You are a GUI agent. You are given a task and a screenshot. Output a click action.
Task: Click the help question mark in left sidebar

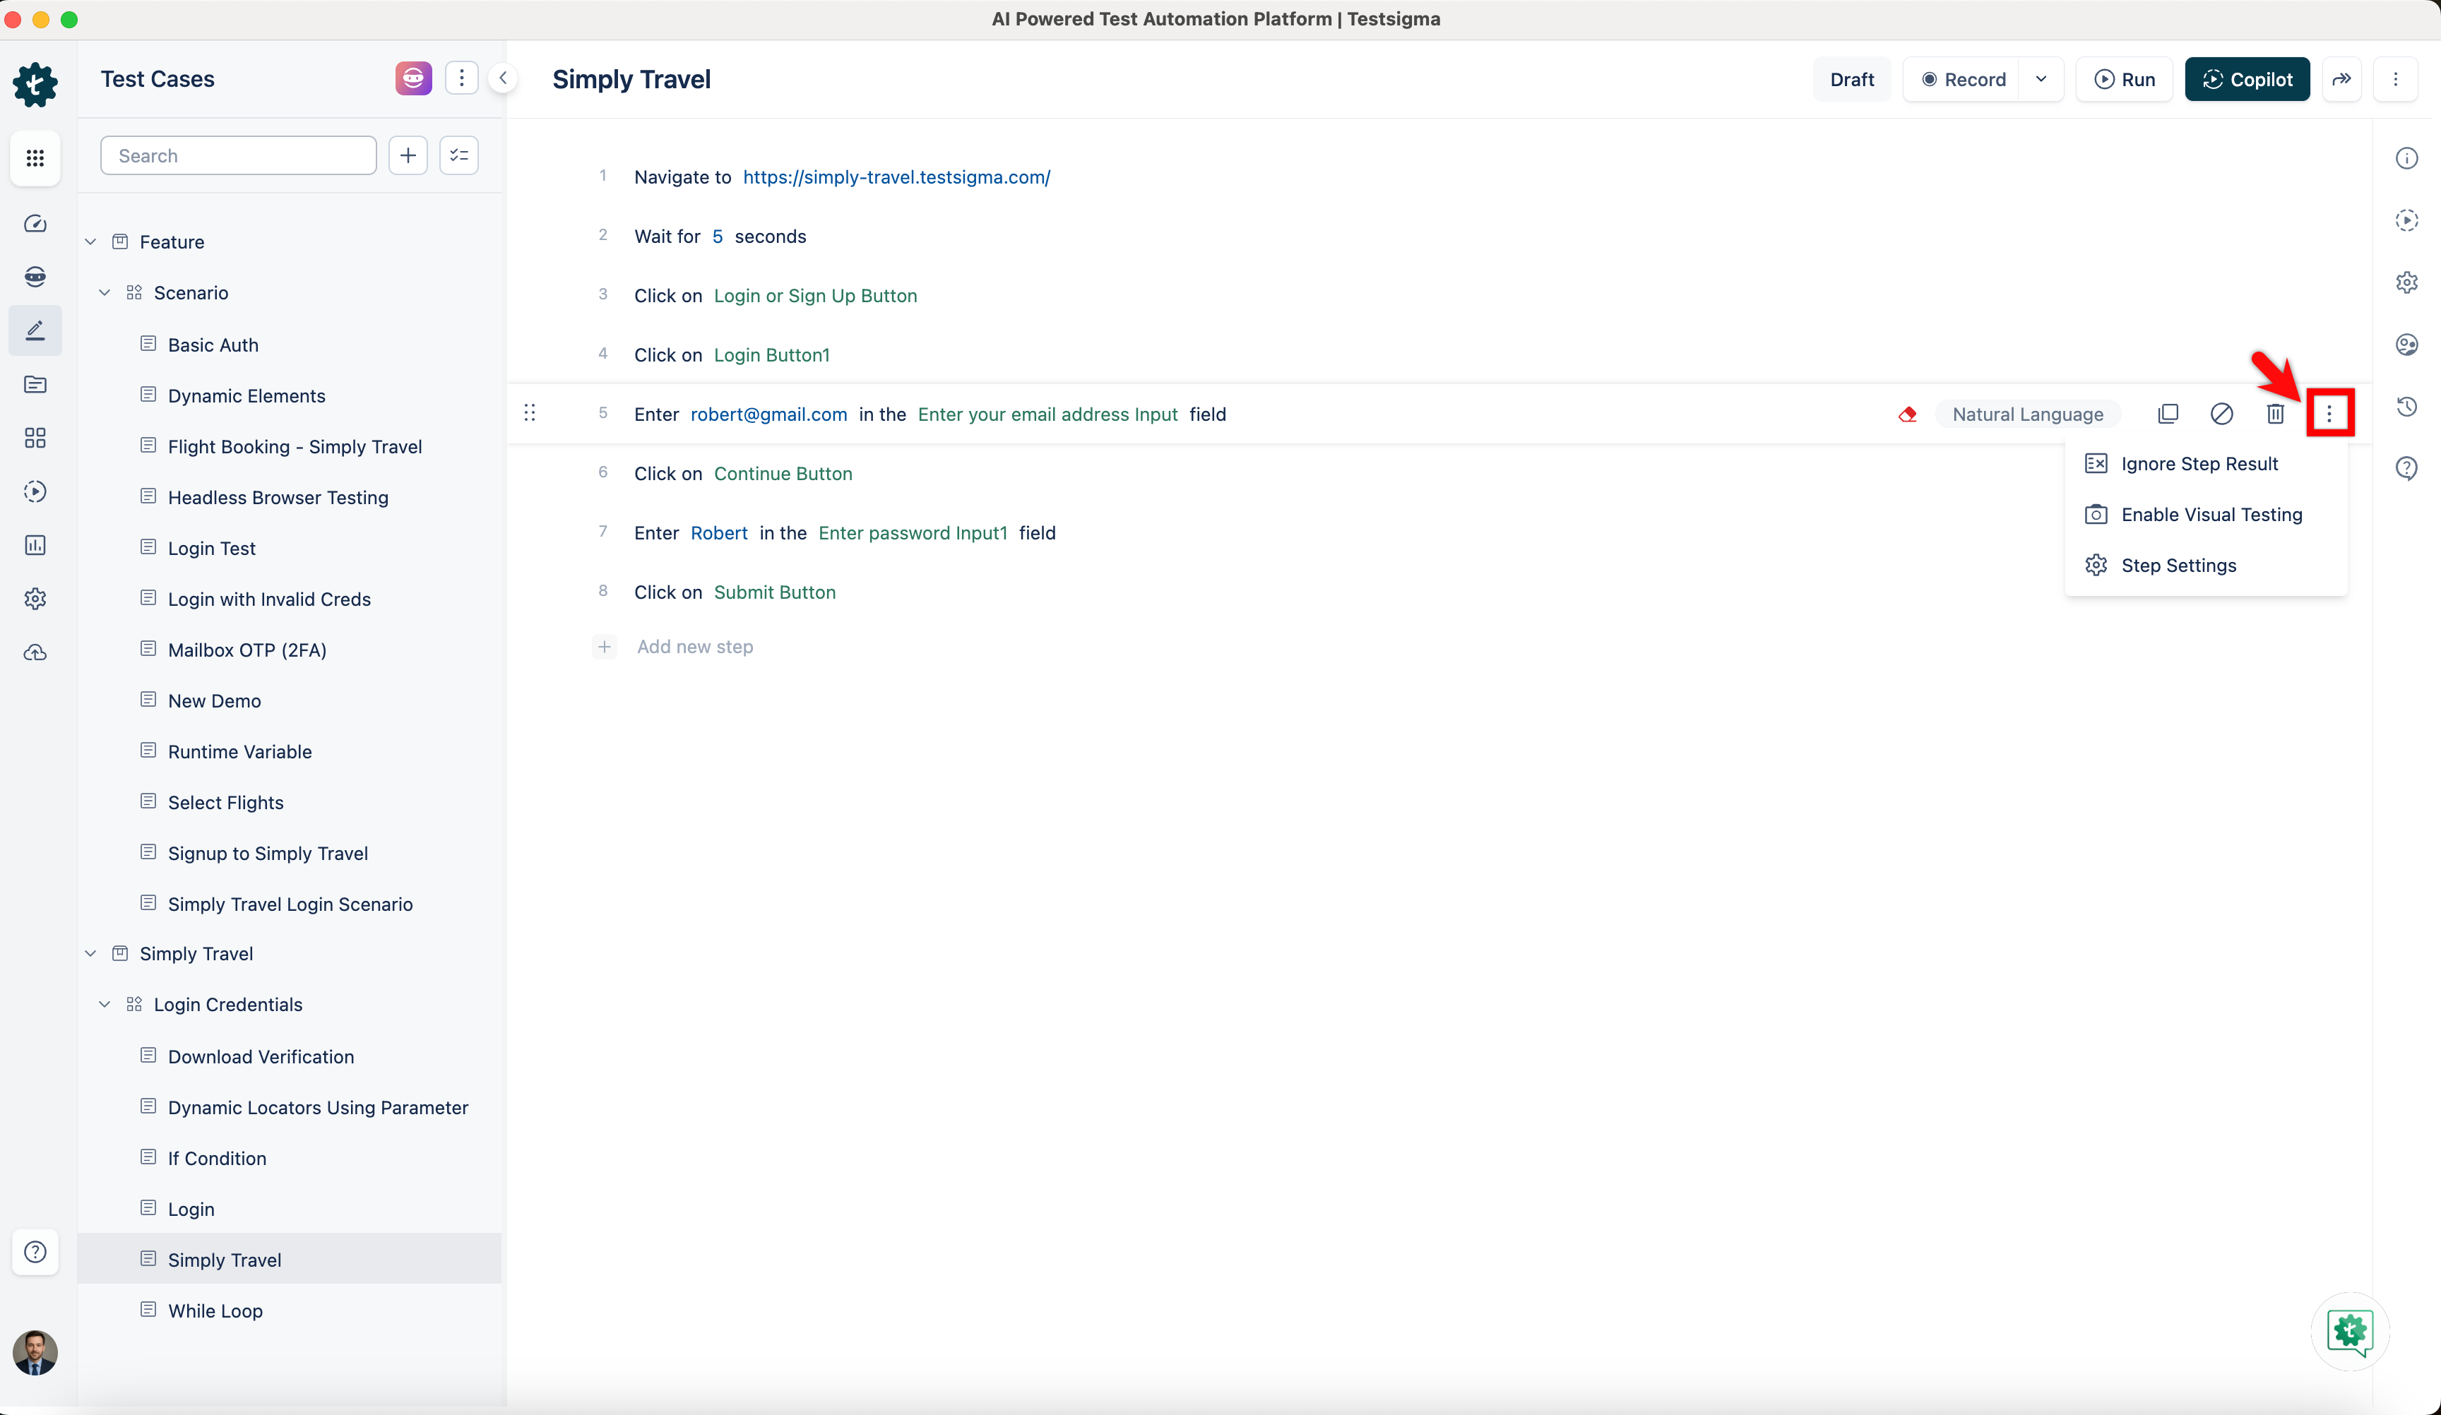tap(35, 1253)
